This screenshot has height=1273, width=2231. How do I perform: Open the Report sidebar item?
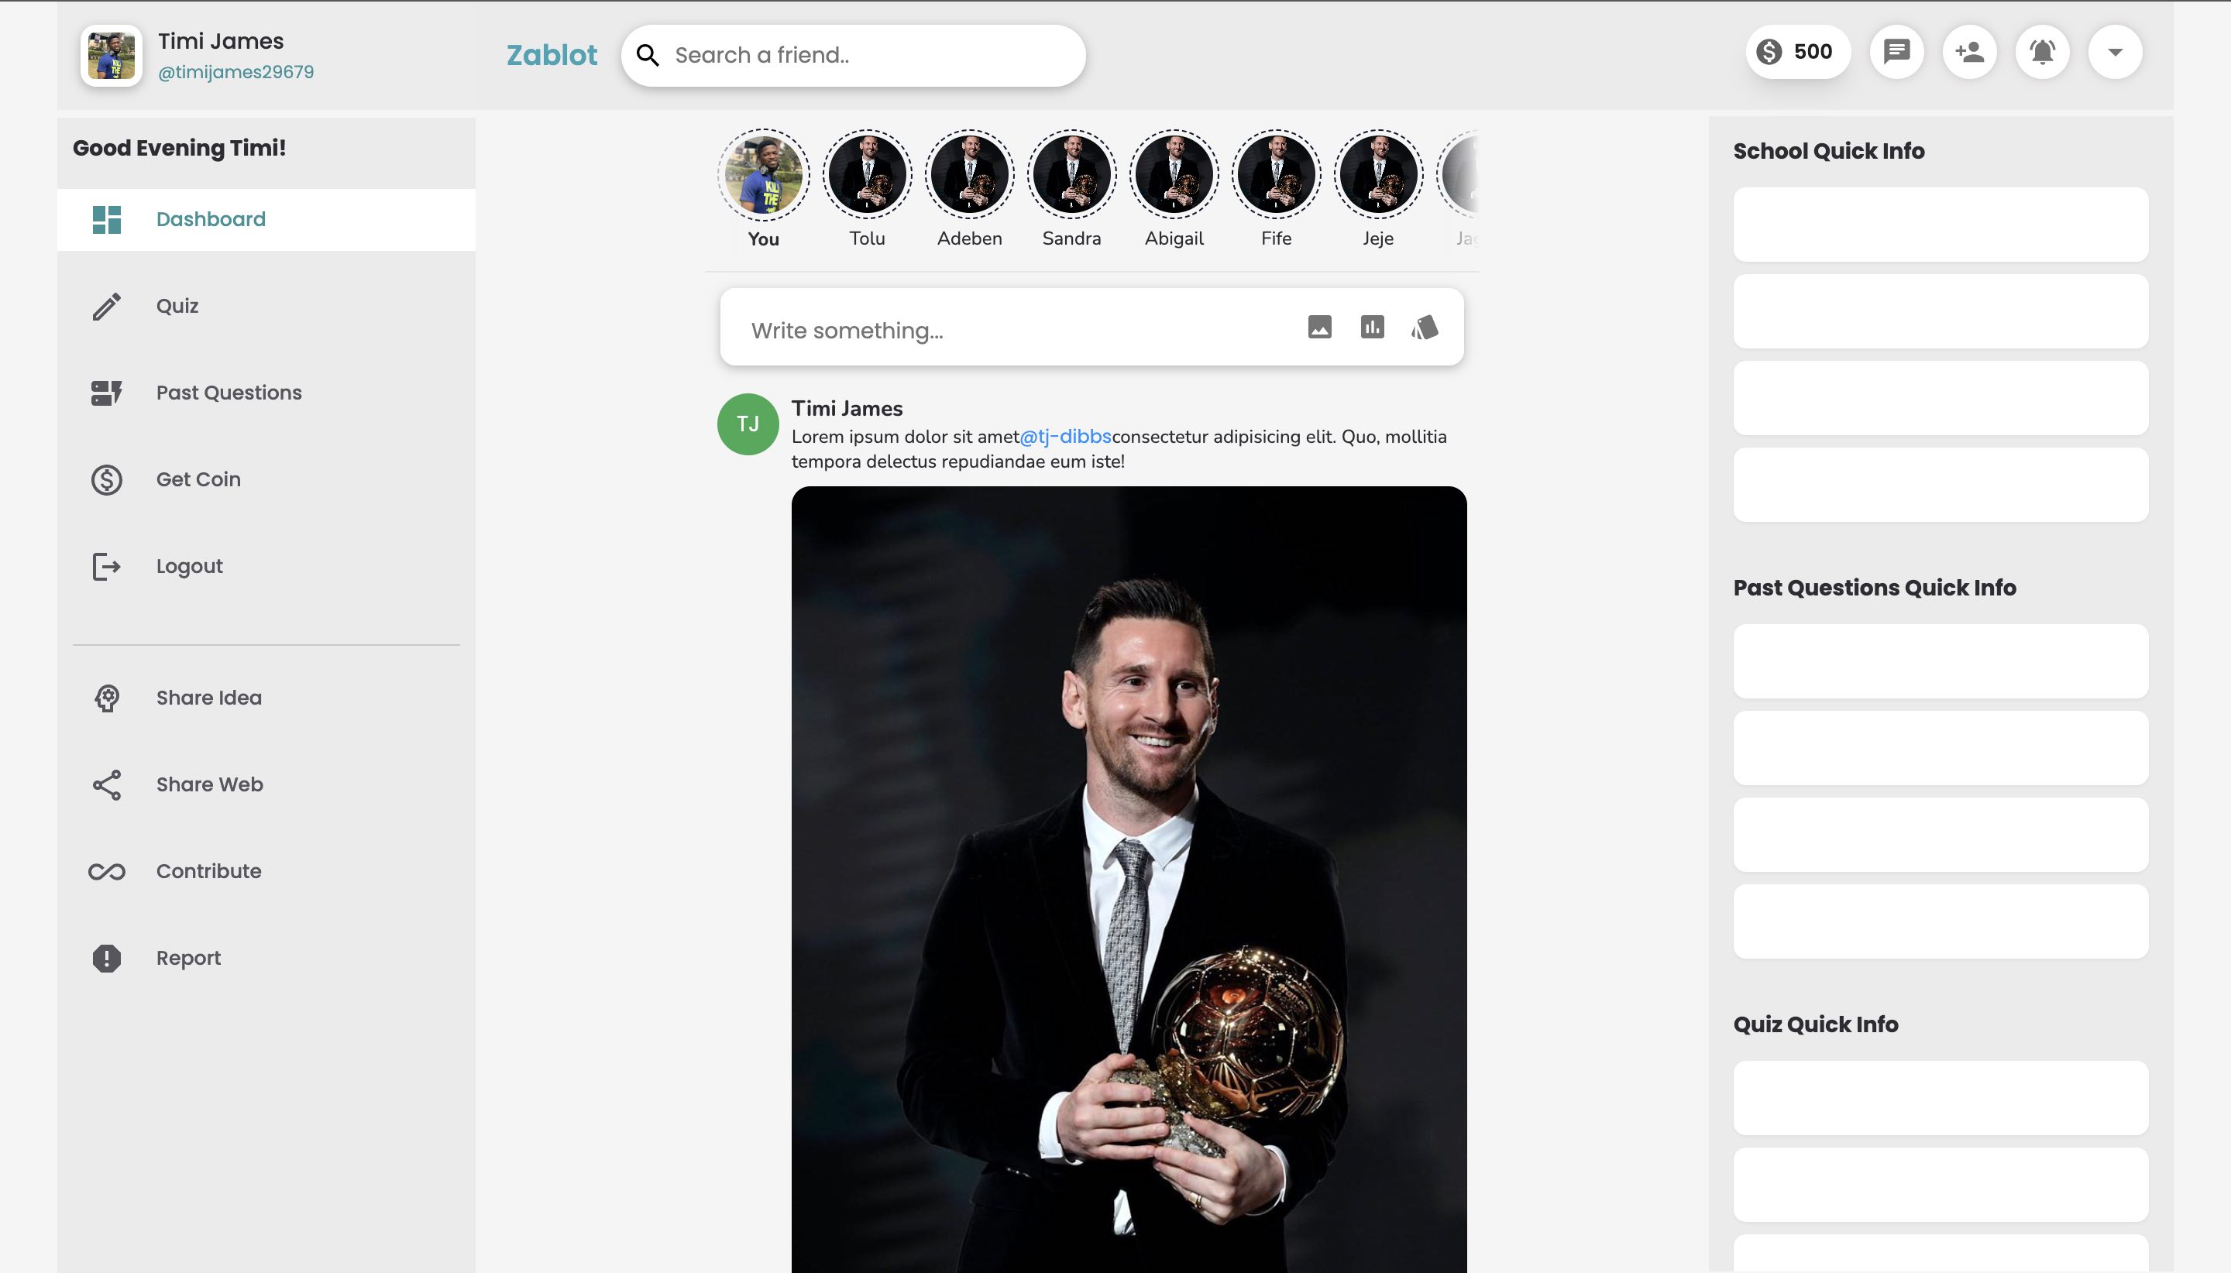188,959
